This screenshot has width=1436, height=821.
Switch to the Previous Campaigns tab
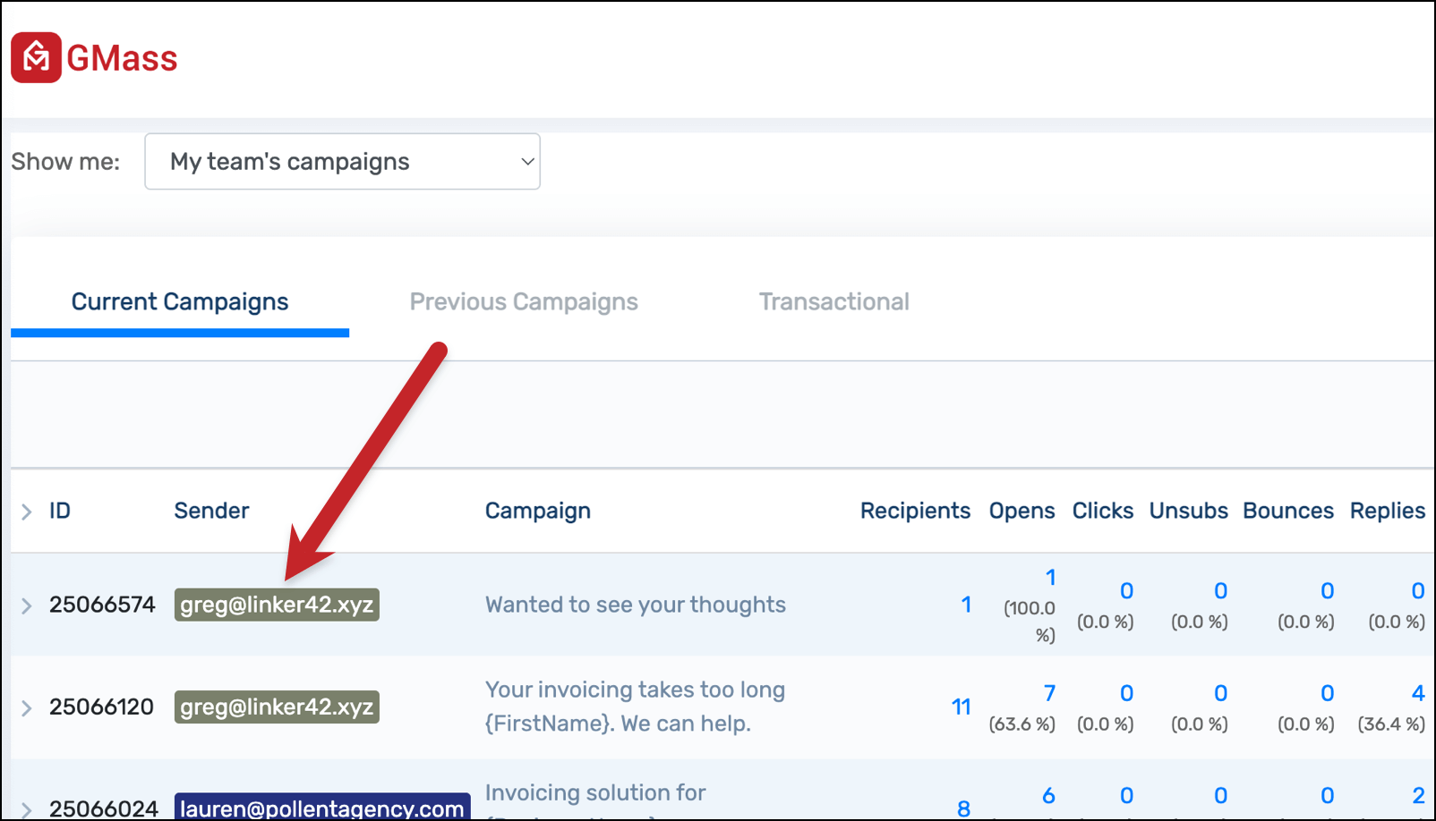coord(524,302)
